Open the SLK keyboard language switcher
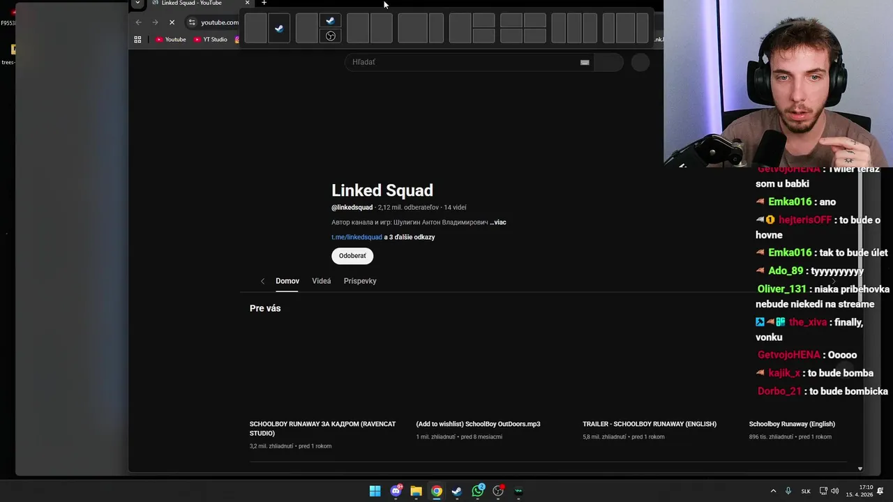The image size is (893, 502). point(806,491)
